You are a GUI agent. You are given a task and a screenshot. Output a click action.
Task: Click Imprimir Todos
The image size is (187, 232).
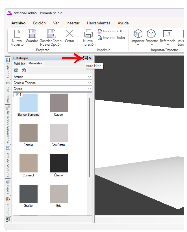tap(112, 38)
